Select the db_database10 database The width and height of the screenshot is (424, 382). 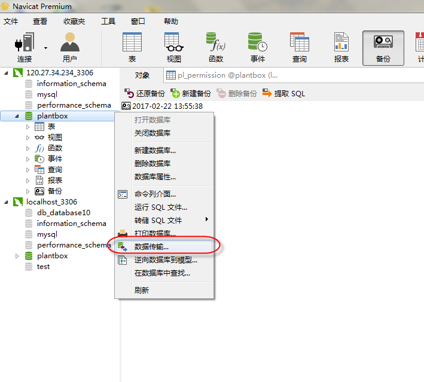click(63, 213)
